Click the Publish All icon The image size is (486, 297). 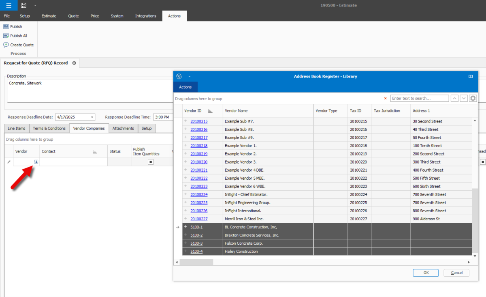pyautogui.click(x=6, y=36)
